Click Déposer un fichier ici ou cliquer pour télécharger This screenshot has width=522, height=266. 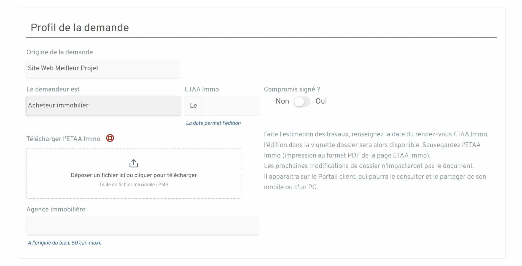(134, 175)
